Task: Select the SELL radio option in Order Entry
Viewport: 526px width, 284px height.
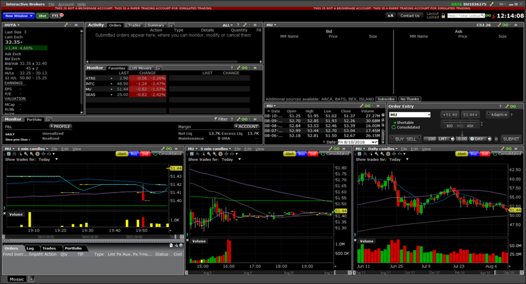Action: (419, 137)
